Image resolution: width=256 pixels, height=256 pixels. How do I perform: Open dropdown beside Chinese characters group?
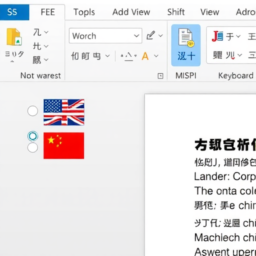tap(107, 56)
